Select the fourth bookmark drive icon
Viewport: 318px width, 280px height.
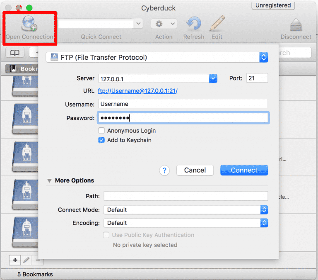(25, 194)
